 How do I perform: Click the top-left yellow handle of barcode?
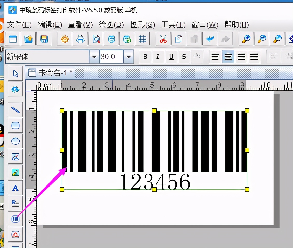pyautogui.click(x=62, y=111)
